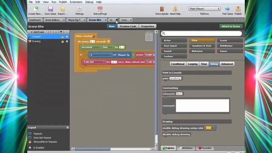Open the event list options down-arrow
This screenshot has width=272, height=153.
coord(61,32)
